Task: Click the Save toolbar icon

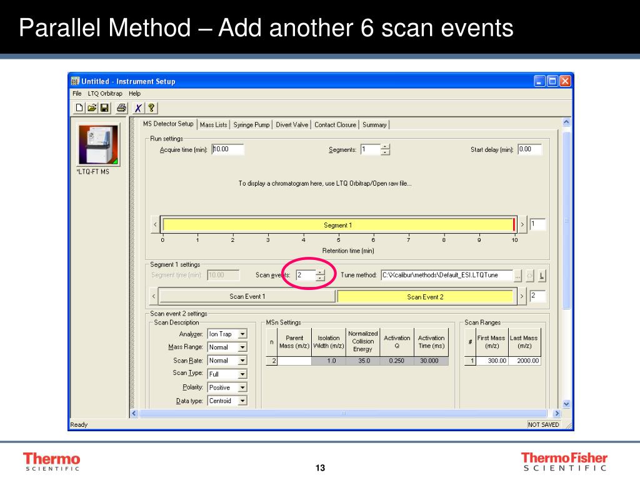Action: 104,107
